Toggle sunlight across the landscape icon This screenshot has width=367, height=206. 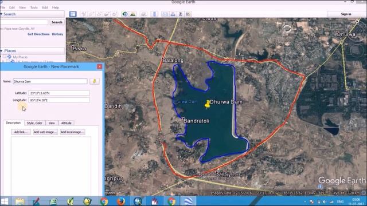point(132,14)
